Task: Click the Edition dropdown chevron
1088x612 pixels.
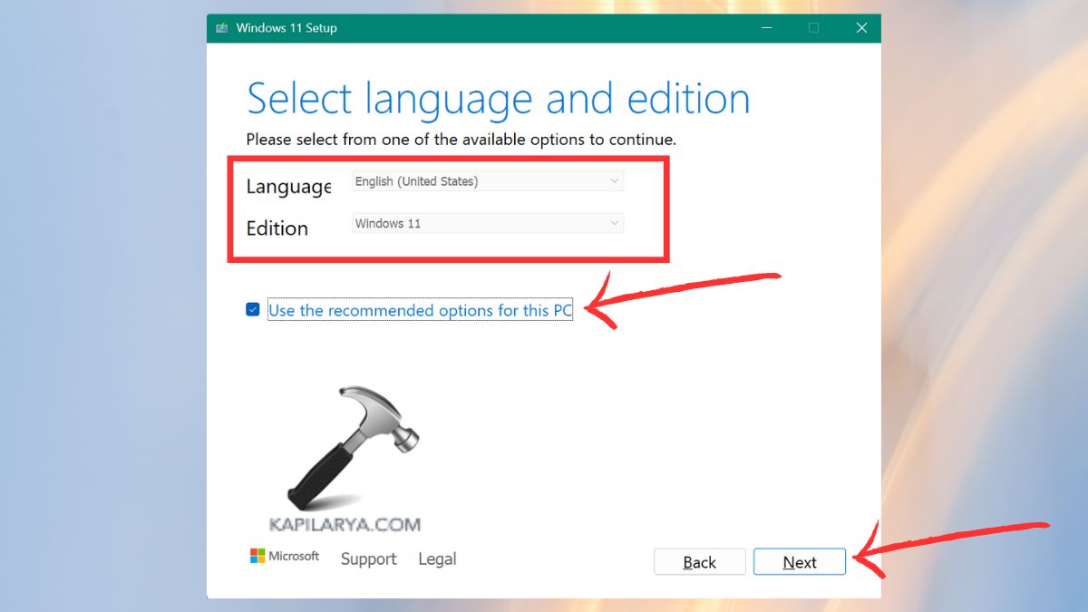Action: [616, 222]
